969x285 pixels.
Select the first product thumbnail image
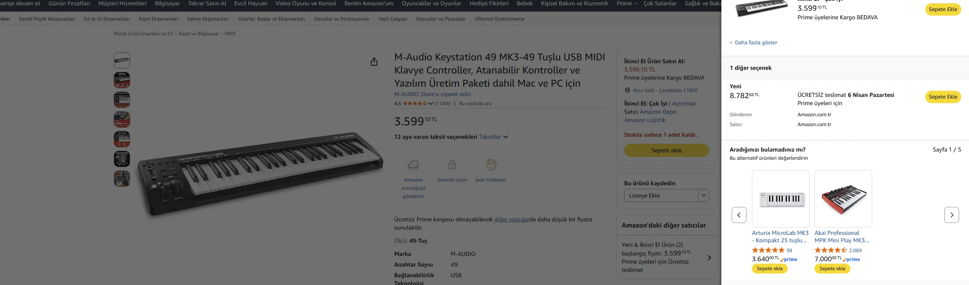[x=122, y=60]
